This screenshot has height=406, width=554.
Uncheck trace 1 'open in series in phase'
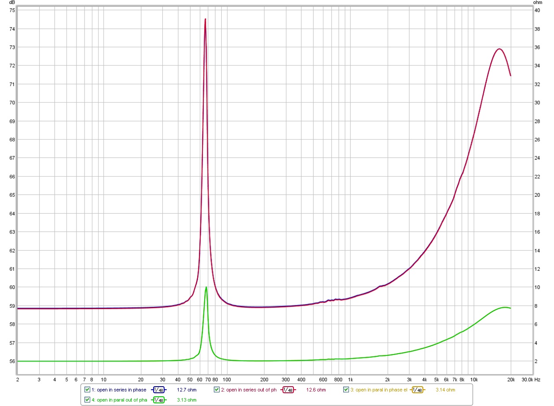point(87,390)
